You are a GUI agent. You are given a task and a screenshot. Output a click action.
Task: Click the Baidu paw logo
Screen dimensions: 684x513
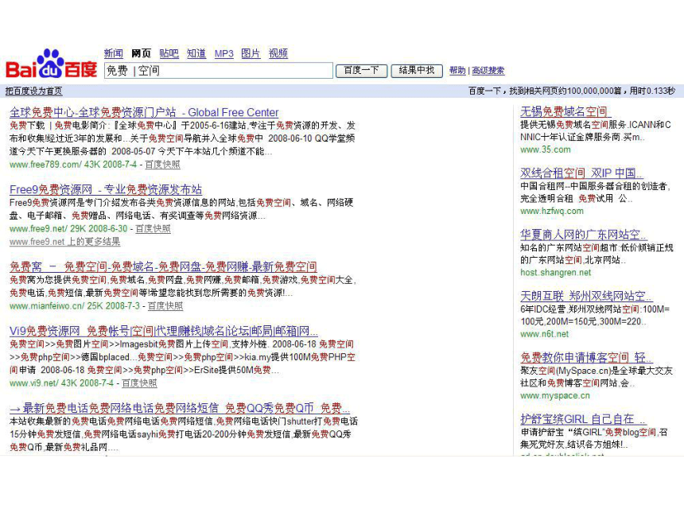tap(51, 64)
